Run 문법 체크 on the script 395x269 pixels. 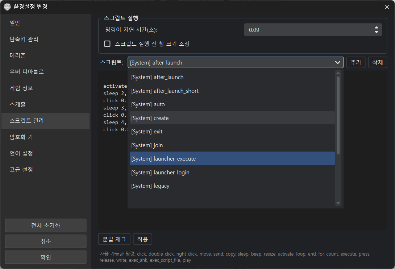[x=114, y=239]
